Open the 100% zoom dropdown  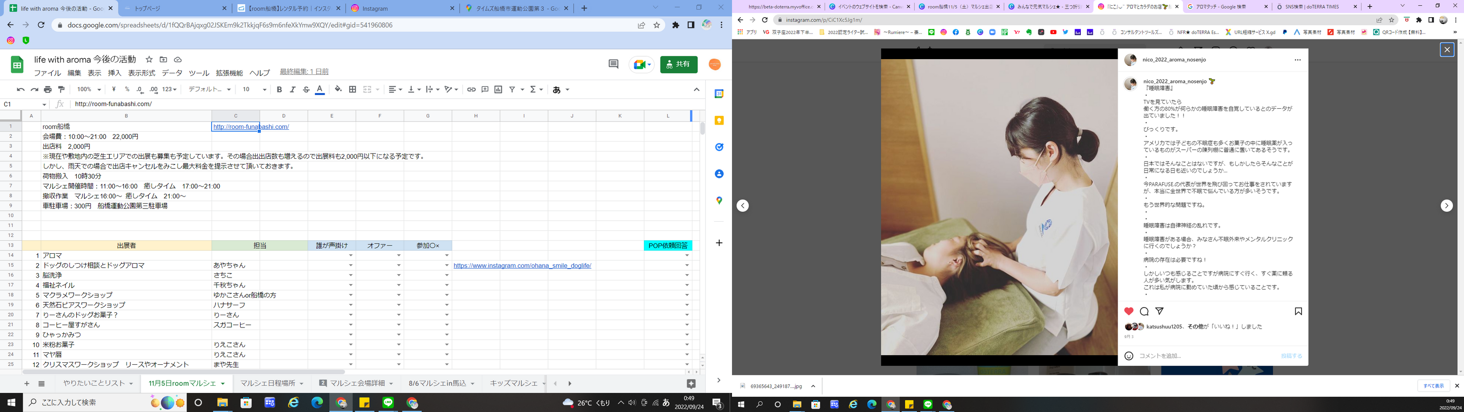89,89
